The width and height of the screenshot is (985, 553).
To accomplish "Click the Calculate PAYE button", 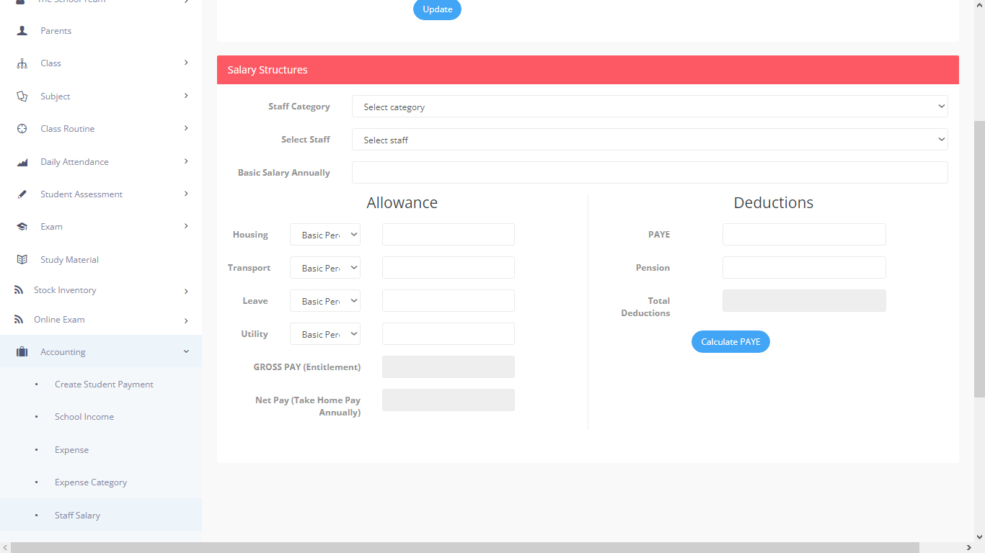I will click(730, 341).
